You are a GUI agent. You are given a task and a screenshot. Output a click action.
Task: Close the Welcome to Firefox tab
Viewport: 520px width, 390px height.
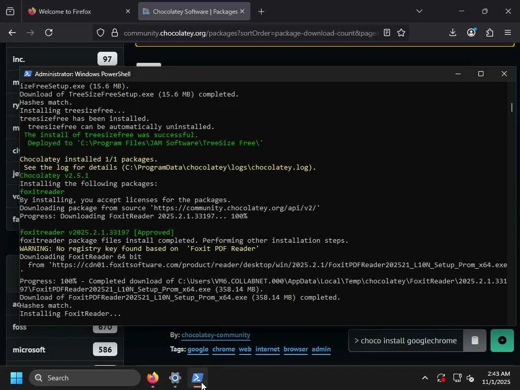tap(128, 11)
